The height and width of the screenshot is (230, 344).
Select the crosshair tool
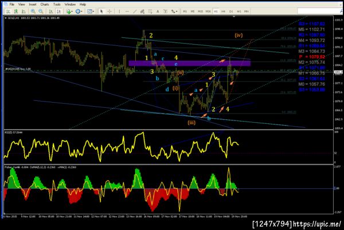110,11
